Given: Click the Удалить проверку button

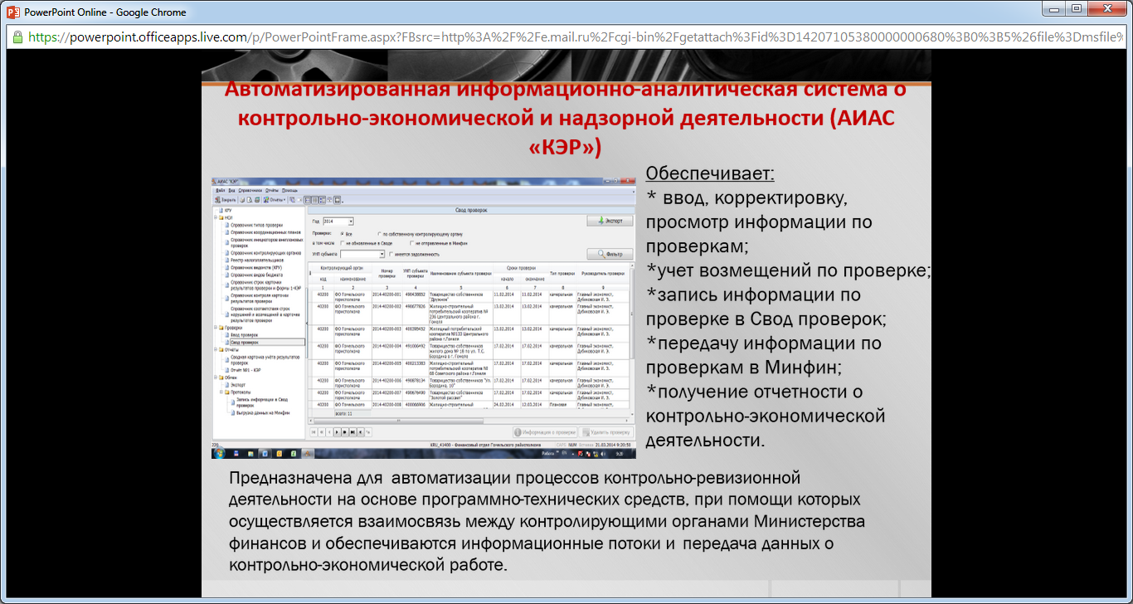Looking at the screenshot, I should coord(606,432).
